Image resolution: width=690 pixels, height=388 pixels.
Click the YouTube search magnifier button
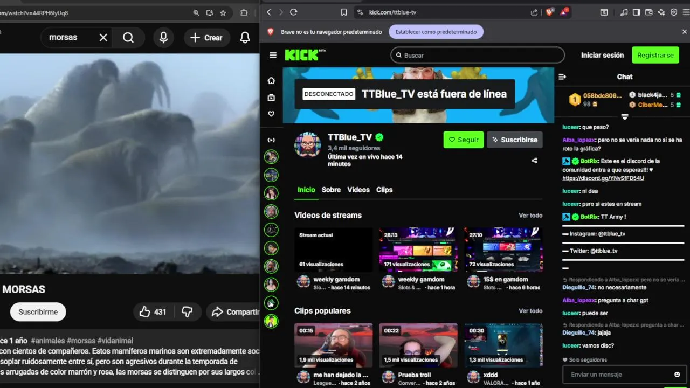click(128, 38)
